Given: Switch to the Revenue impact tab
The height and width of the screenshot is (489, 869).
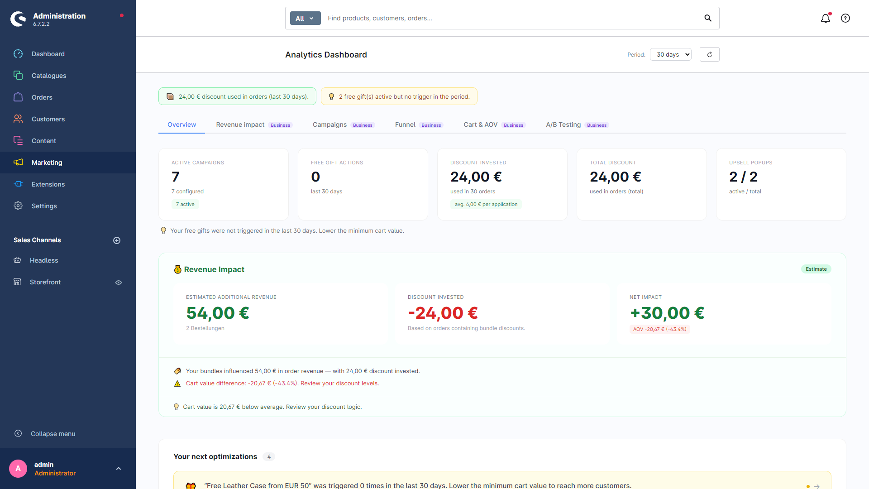Looking at the screenshot, I should pos(254,125).
